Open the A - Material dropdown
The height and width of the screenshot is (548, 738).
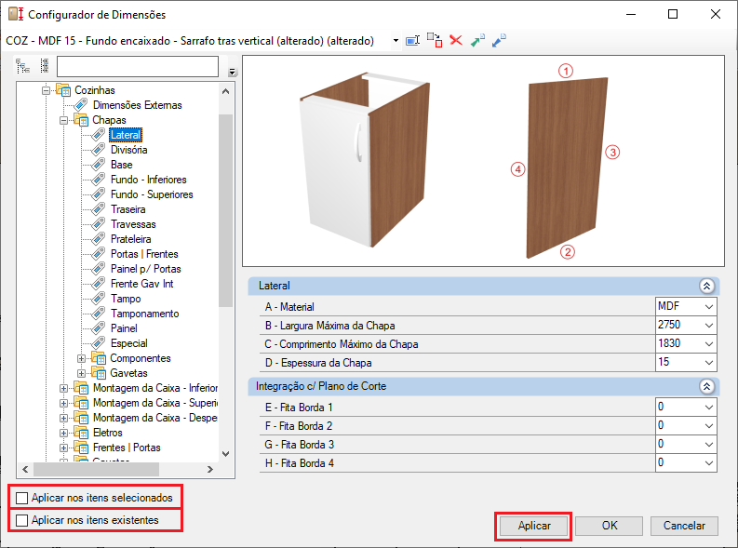(709, 307)
